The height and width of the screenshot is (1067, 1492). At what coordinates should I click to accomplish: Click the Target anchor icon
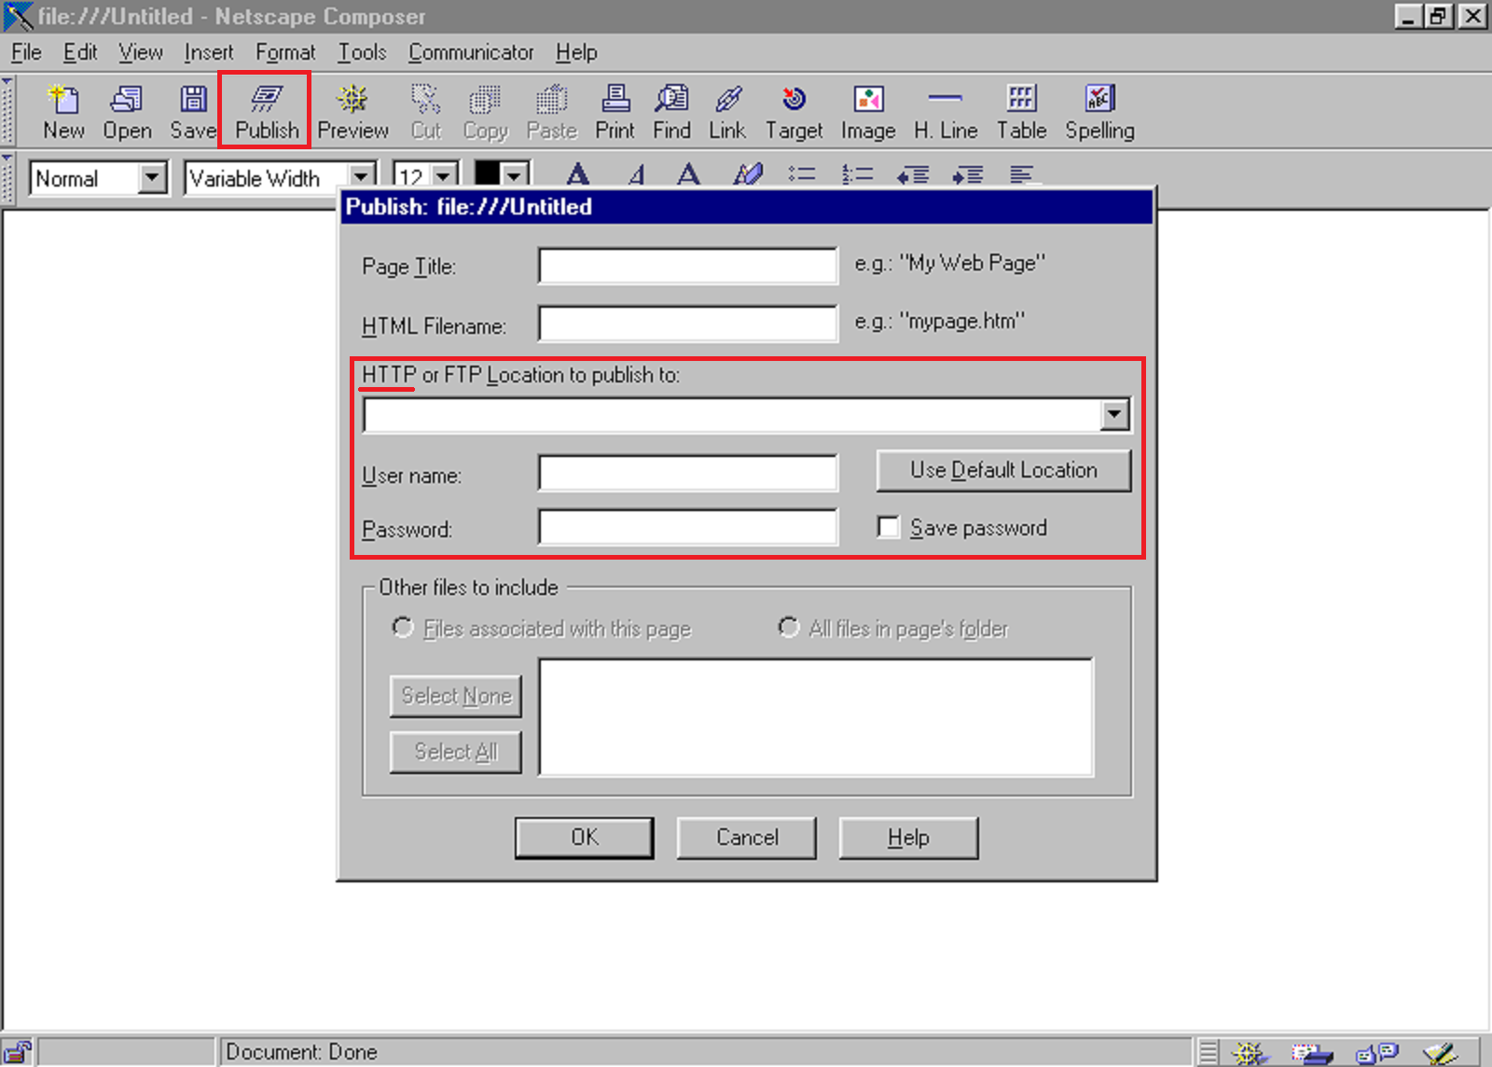click(x=794, y=110)
